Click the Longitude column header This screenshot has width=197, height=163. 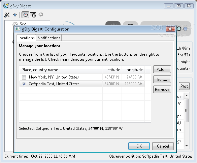point(133,70)
